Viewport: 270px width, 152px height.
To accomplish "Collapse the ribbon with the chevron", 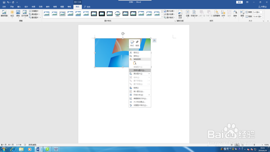I will (x=268, y=21).
